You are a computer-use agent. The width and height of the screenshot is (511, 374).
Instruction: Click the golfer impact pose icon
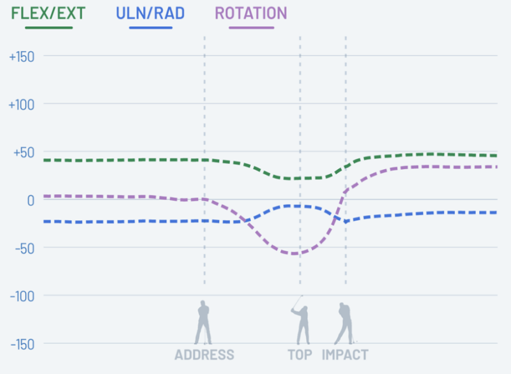(x=344, y=324)
